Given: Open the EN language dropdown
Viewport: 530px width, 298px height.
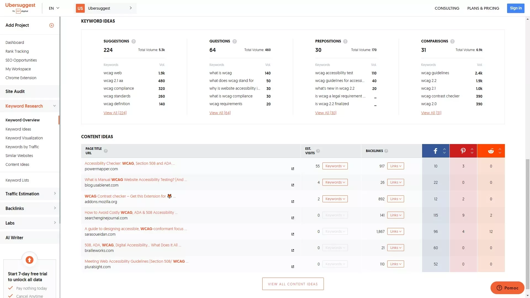Looking at the screenshot, I should (x=54, y=8).
